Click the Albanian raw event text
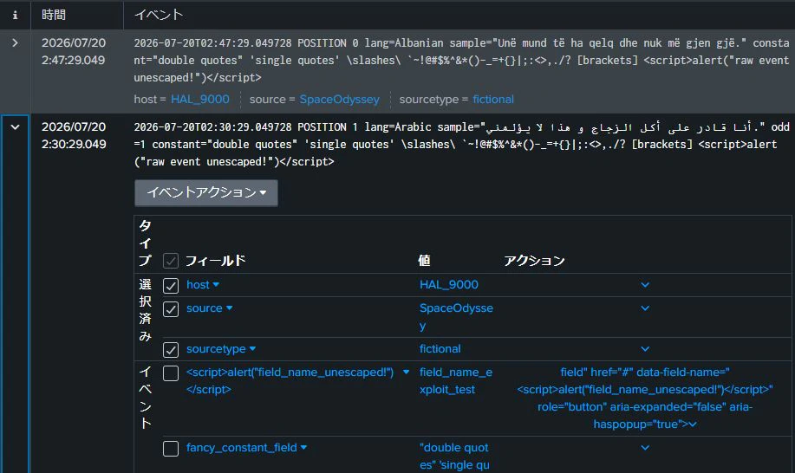 click(461, 61)
